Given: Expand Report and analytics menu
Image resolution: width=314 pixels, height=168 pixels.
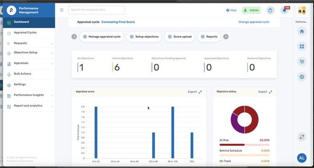Looking at the screenshot, I should coord(29,106).
